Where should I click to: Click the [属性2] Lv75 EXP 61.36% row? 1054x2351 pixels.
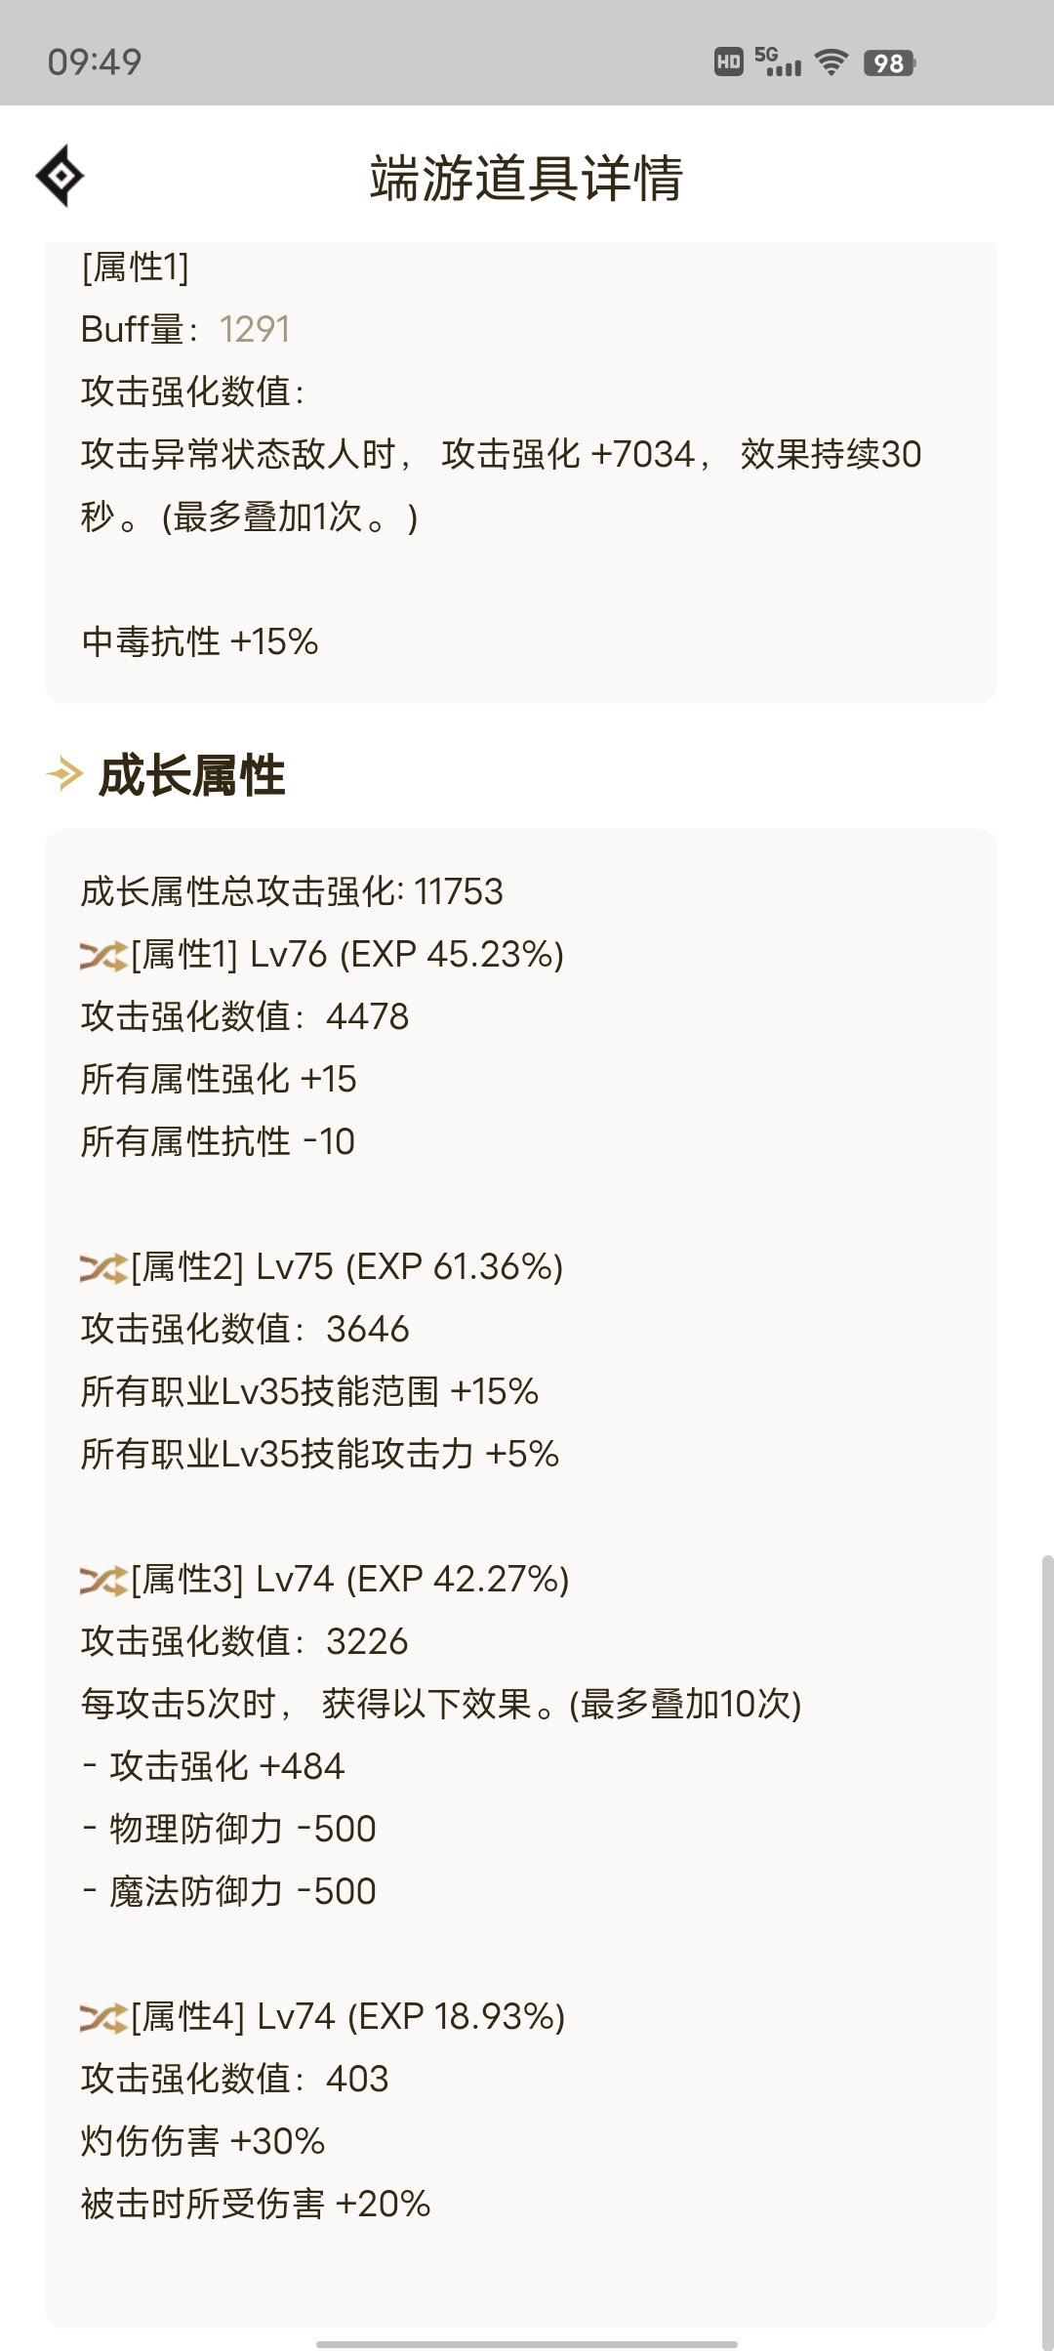coord(322,1267)
